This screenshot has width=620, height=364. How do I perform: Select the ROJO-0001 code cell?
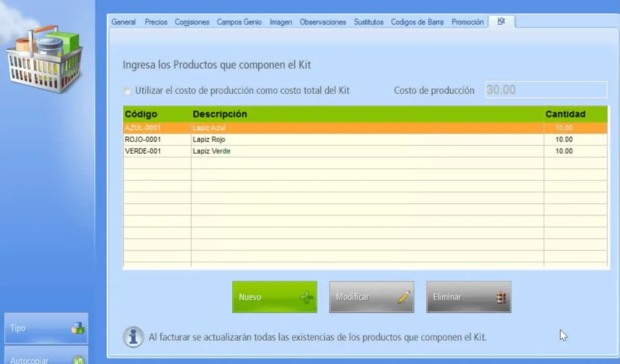click(157, 140)
